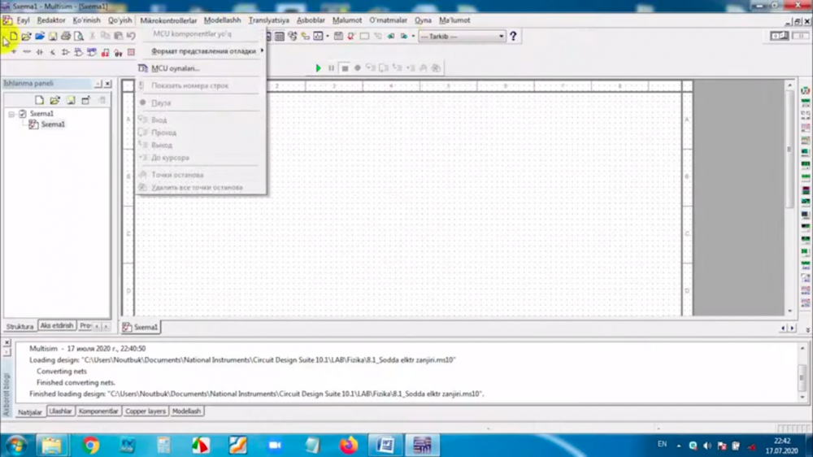This screenshot has height=457, width=813.
Task: Click the Undo arrow icon in toolbar
Action: click(x=131, y=37)
